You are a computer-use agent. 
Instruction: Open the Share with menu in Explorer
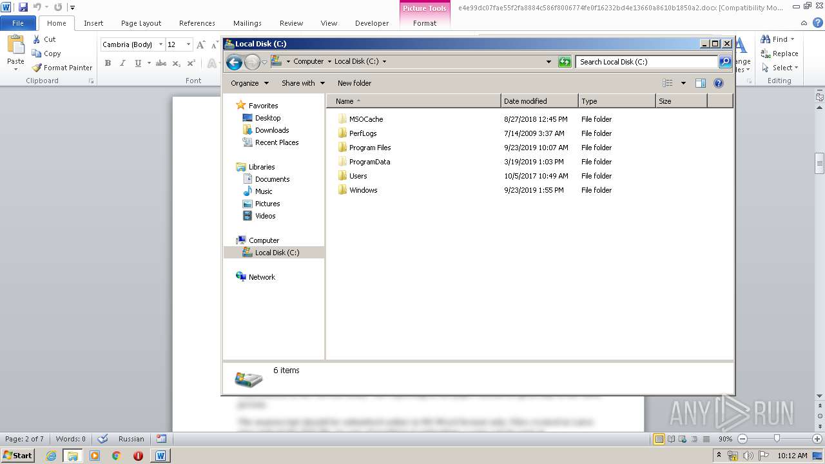click(x=303, y=83)
